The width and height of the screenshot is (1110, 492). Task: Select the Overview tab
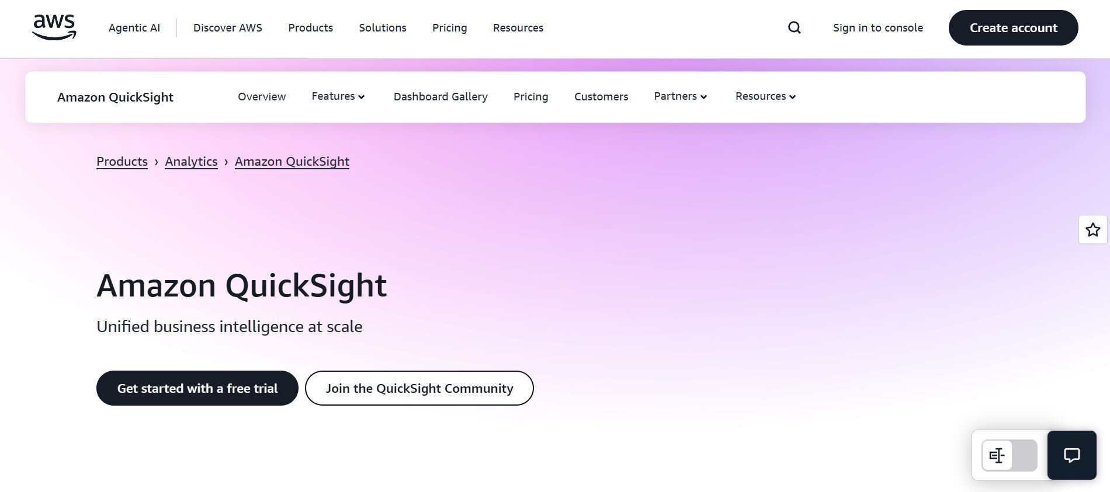coord(262,96)
